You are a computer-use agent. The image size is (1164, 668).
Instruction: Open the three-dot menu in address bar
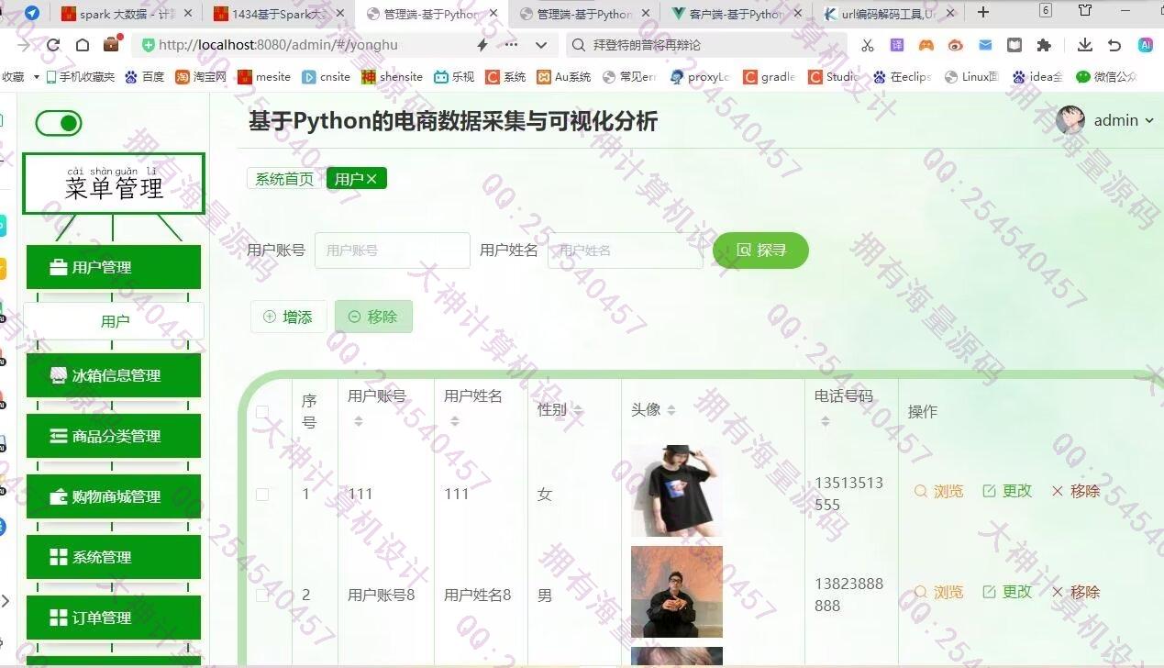[512, 45]
